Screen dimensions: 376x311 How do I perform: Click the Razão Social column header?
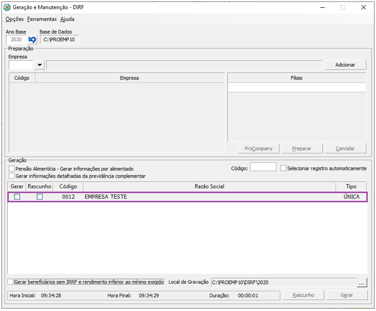[209, 187]
